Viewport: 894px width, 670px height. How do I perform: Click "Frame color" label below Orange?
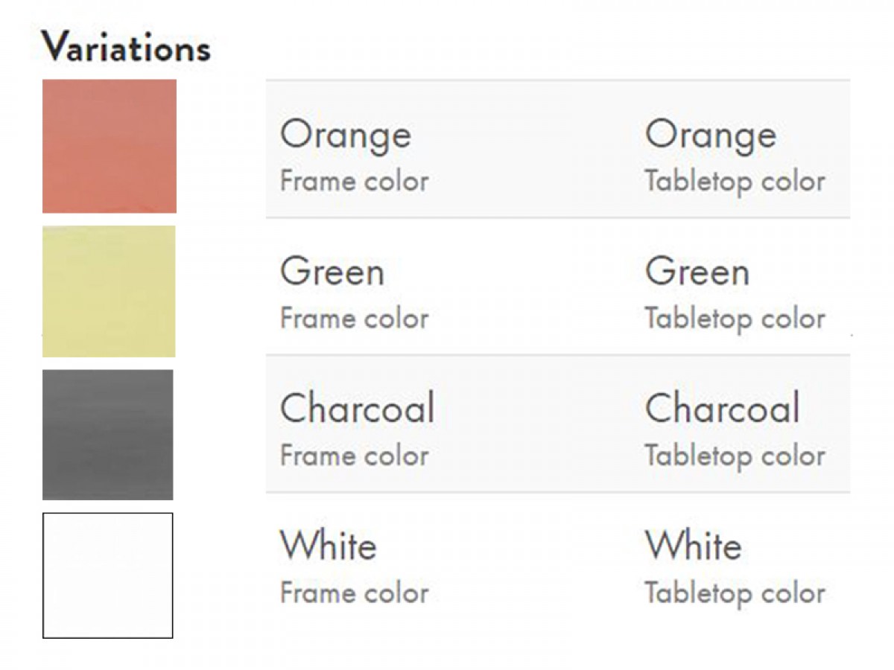(x=355, y=181)
